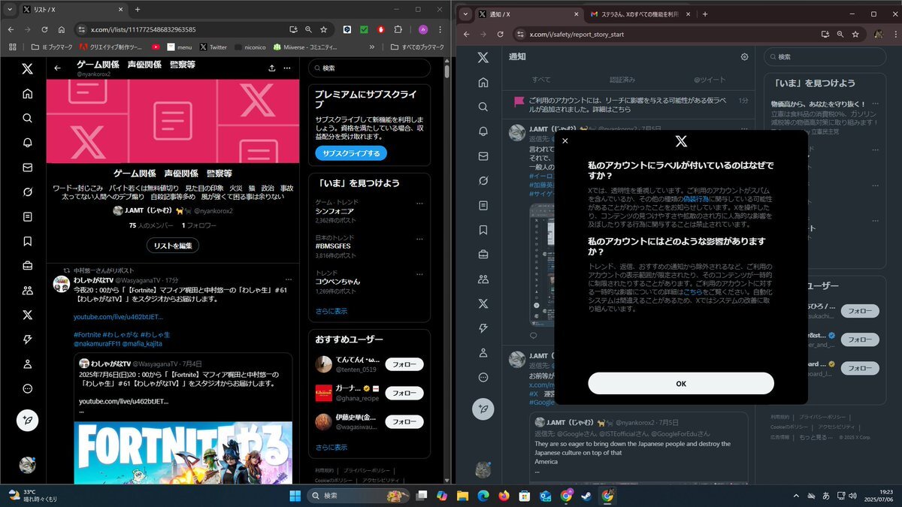Show hidden icons in the system tray

point(797,496)
